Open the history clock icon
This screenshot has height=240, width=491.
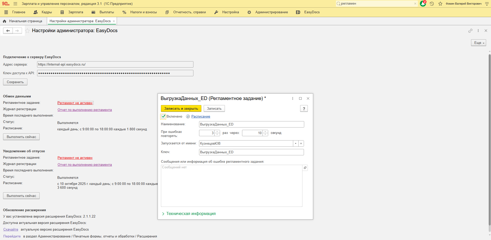point(432,4)
